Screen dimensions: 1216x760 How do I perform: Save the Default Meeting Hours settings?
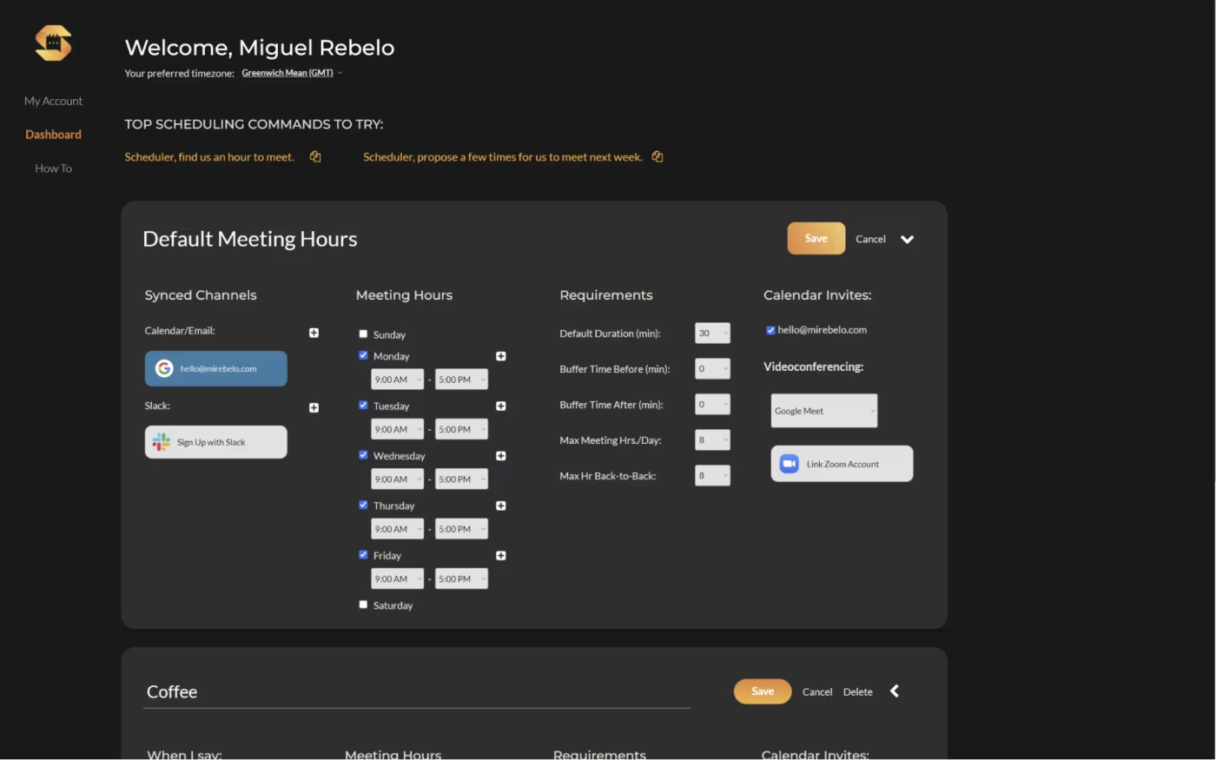click(x=815, y=238)
